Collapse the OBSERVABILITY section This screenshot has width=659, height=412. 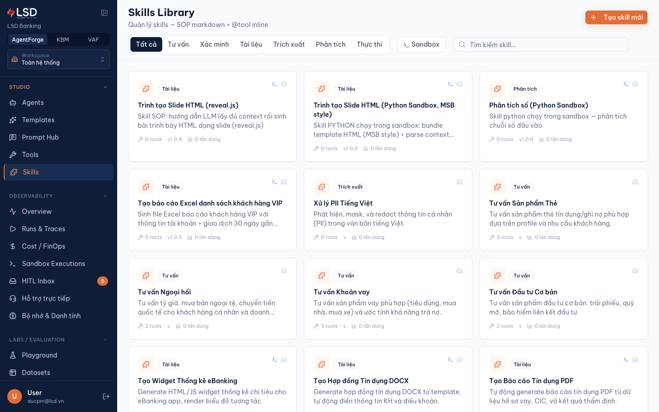click(x=105, y=196)
